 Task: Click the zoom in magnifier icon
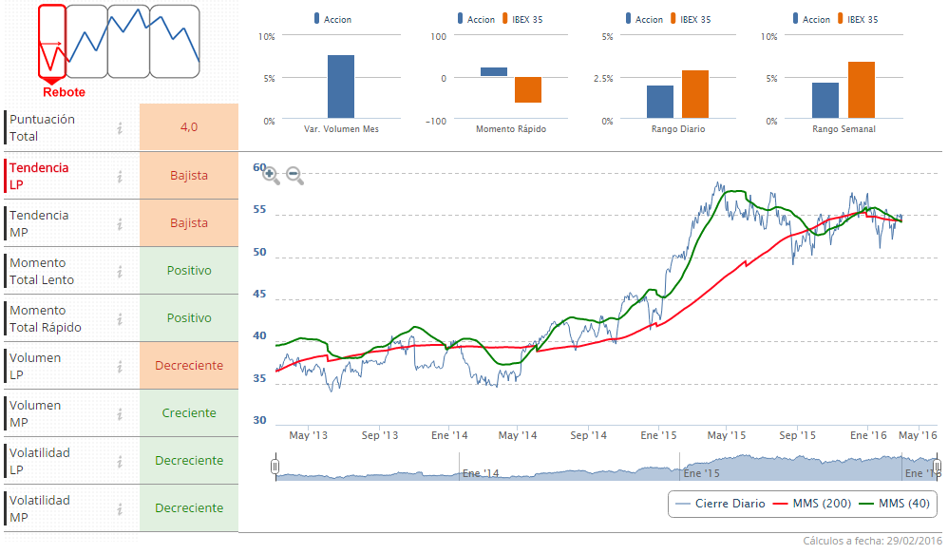pyautogui.click(x=271, y=175)
